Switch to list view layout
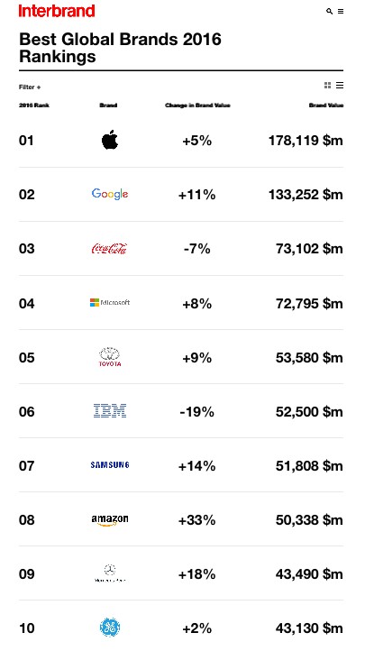365x651 pixels. (340, 85)
